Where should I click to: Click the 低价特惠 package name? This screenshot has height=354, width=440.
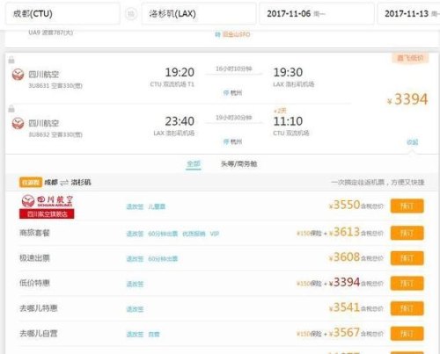34,284
